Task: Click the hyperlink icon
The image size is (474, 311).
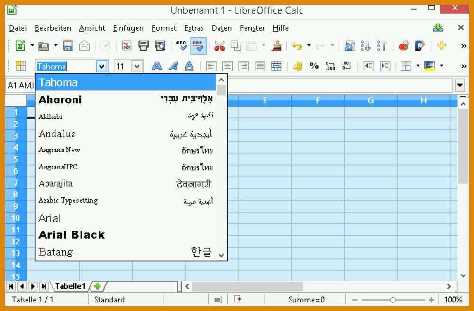Action: click(349, 46)
